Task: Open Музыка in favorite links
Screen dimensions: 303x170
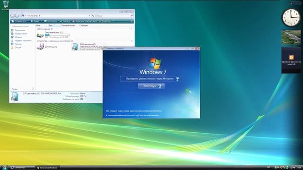Action: [17, 37]
